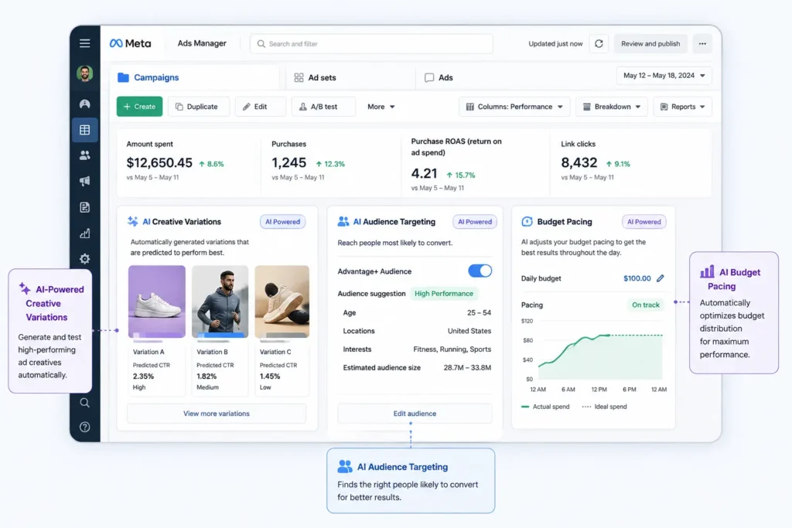Open the document notes sidebar icon
792x528 pixels.
pyautogui.click(x=85, y=207)
